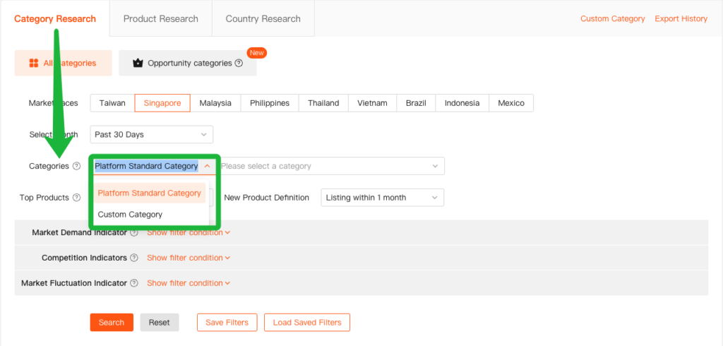Switch to the Country Research tab
This screenshot has width=723, height=346.
coord(263,18)
